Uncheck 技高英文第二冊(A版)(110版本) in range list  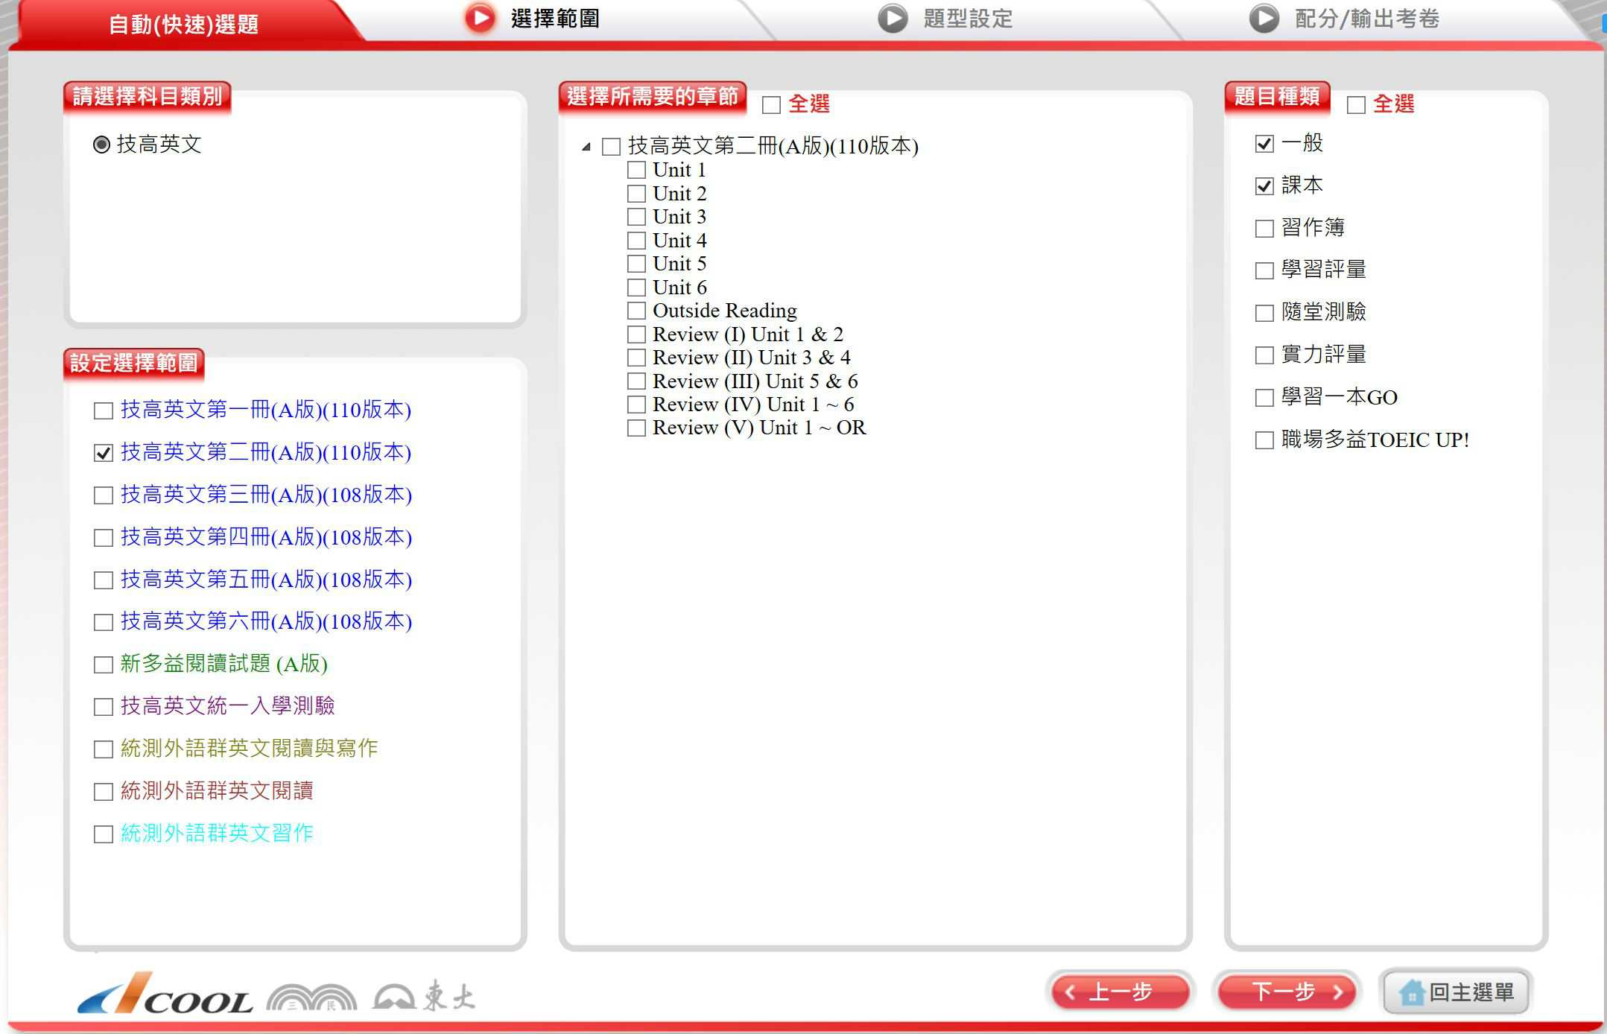[x=104, y=453]
